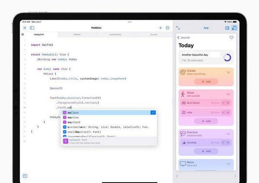
Task: Click the gear icon left of HobbyCell tab
Action: pyautogui.click(x=22, y=35)
